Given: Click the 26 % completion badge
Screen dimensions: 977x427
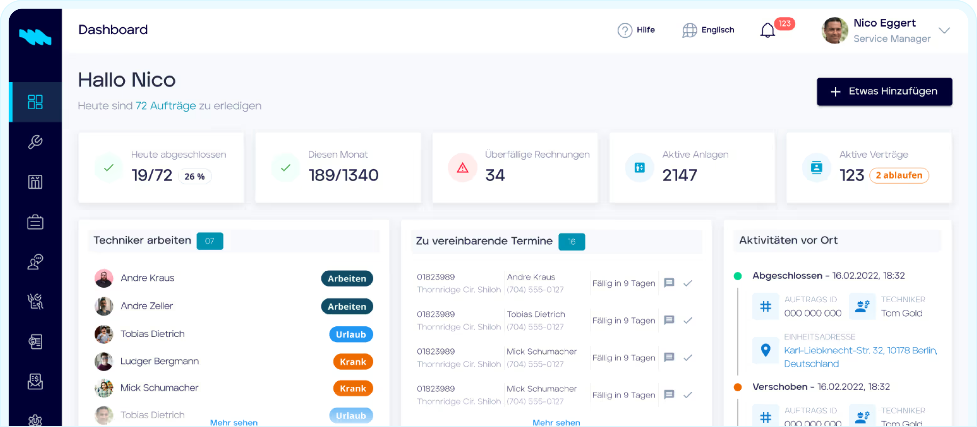Looking at the screenshot, I should (195, 176).
